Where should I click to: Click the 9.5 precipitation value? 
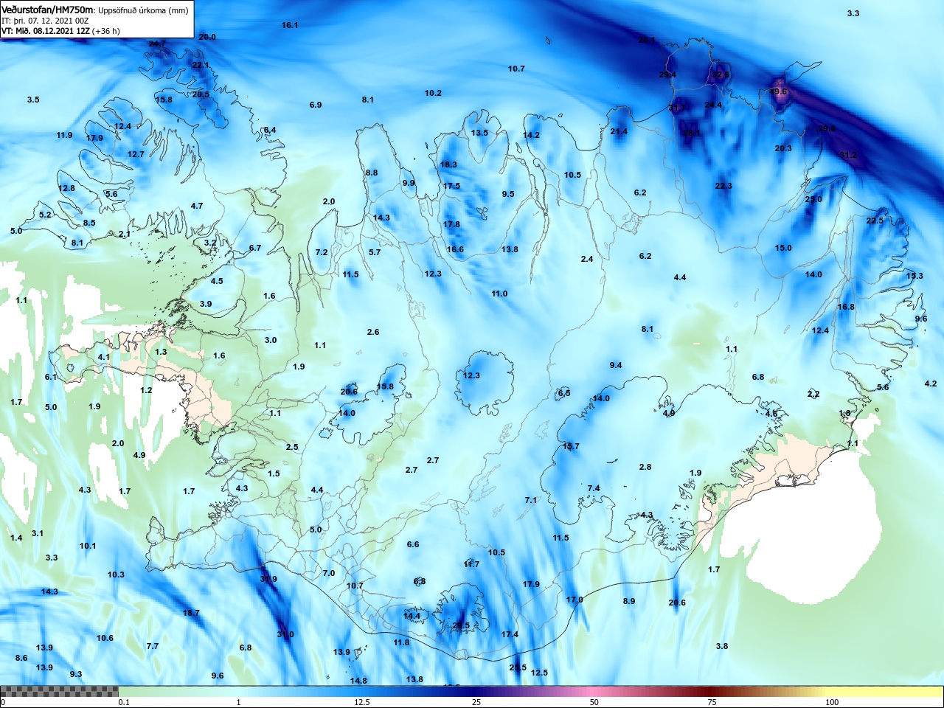[508, 195]
